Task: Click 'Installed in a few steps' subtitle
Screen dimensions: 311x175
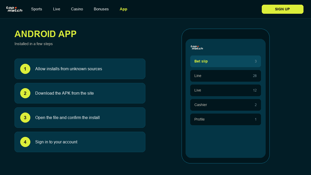Action: [x=34, y=44]
